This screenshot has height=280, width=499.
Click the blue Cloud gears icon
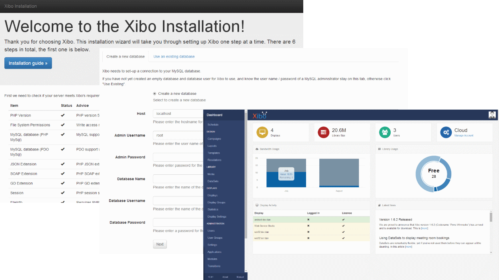446,132
